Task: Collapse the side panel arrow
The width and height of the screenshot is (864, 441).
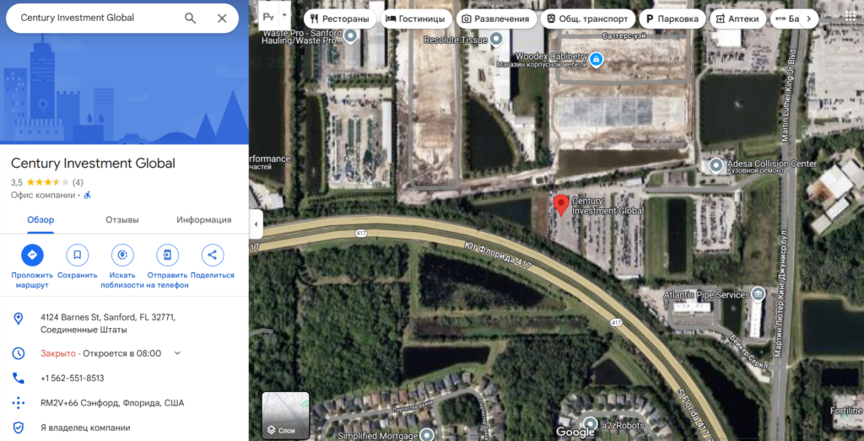Action: 256,224
